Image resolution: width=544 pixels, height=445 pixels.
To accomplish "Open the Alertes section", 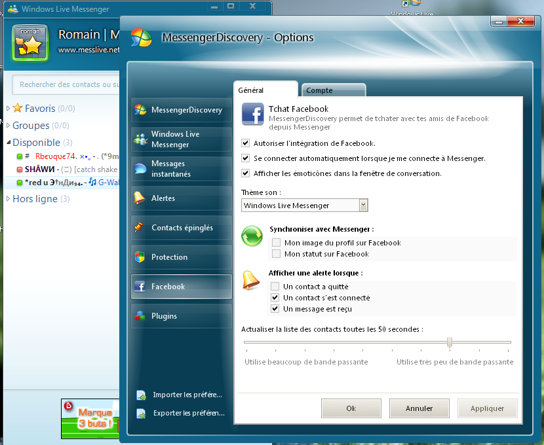I will (x=182, y=198).
